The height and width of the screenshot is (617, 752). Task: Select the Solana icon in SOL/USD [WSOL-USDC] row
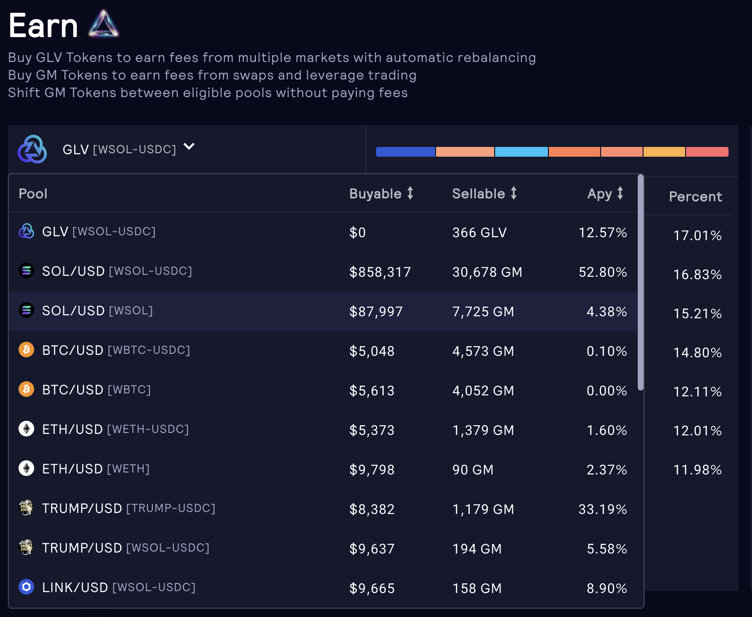click(x=26, y=271)
